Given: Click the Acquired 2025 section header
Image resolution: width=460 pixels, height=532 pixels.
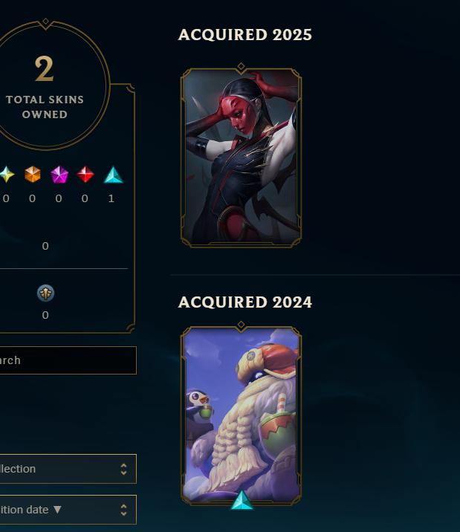Looking at the screenshot, I should pos(245,35).
